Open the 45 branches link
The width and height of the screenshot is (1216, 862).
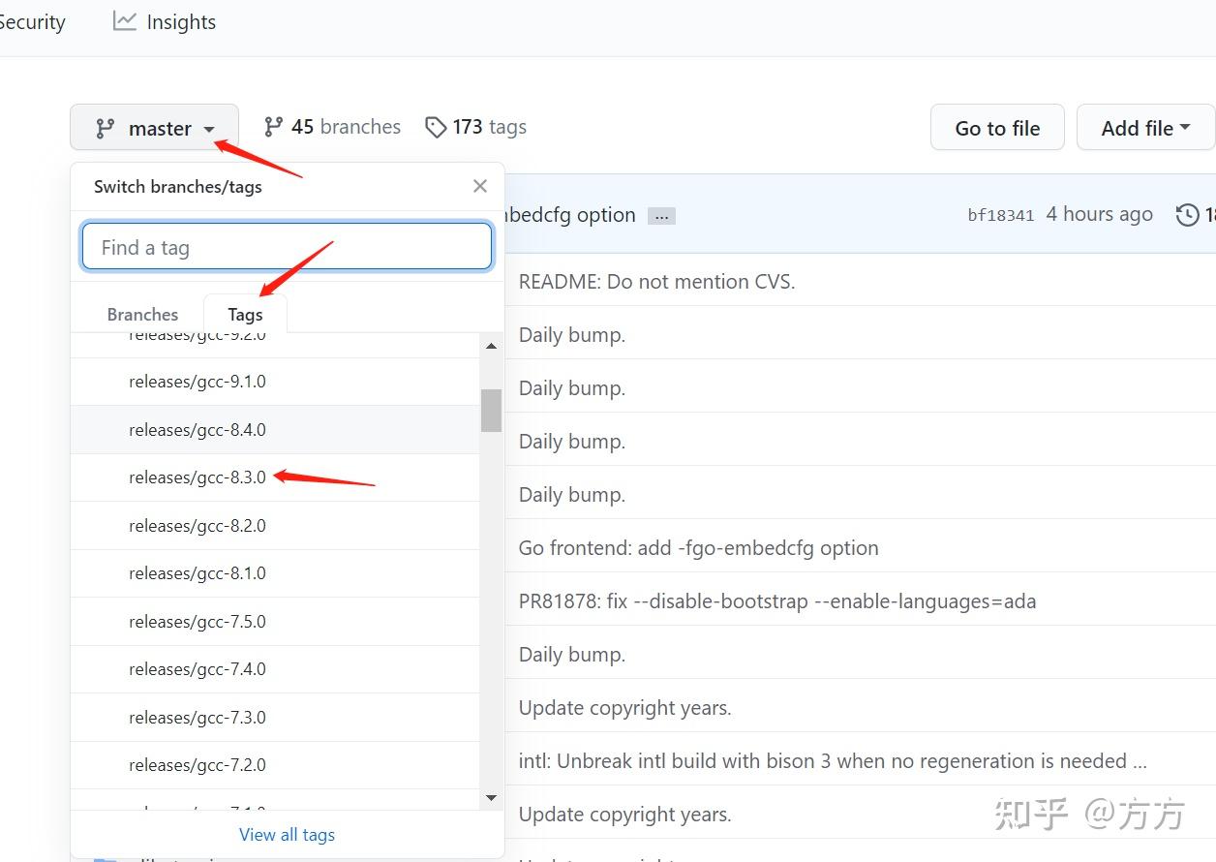click(332, 127)
